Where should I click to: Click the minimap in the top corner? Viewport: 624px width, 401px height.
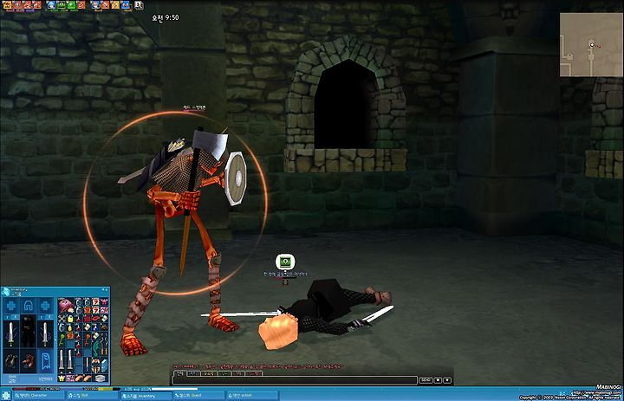(x=591, y=44)
